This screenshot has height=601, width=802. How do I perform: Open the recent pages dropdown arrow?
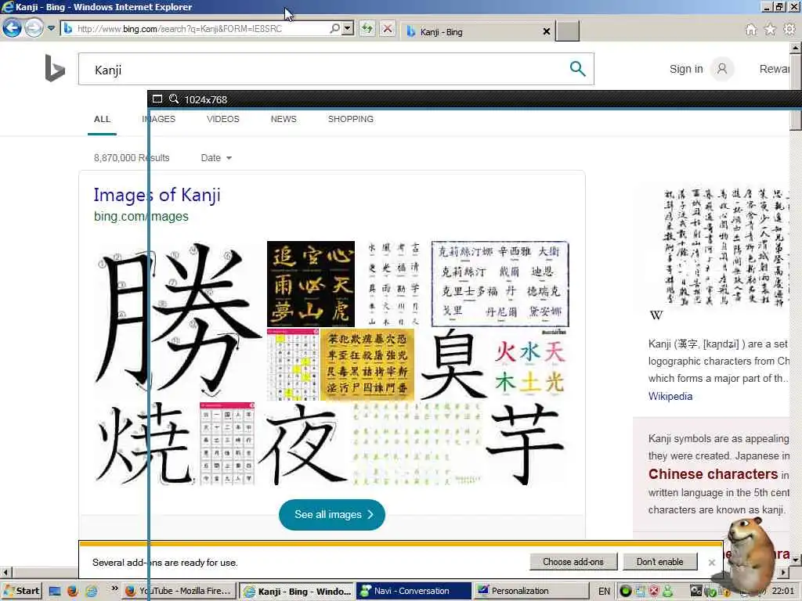[51, 28]
